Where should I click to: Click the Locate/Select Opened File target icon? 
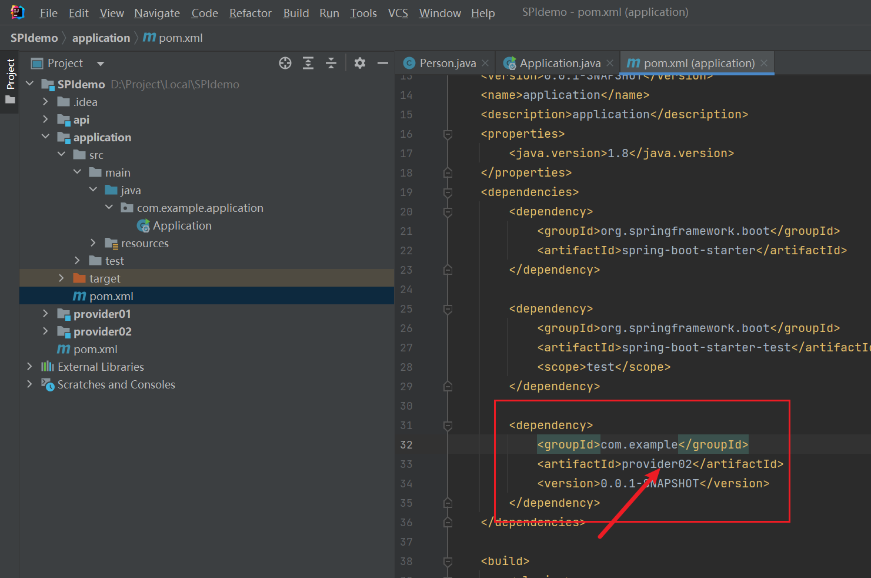pos(285,63)
